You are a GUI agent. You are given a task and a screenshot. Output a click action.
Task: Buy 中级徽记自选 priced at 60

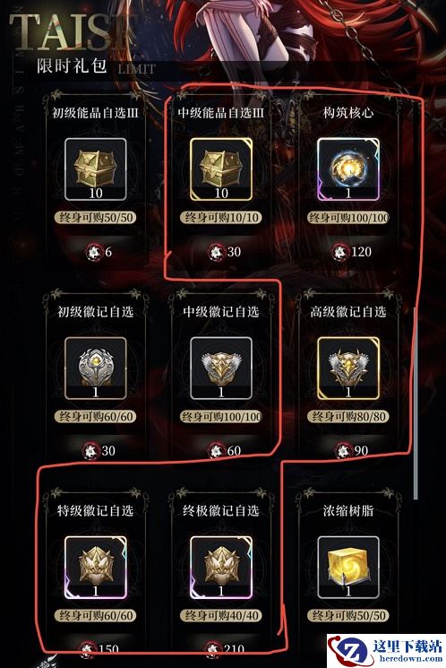tap(225, 451)
